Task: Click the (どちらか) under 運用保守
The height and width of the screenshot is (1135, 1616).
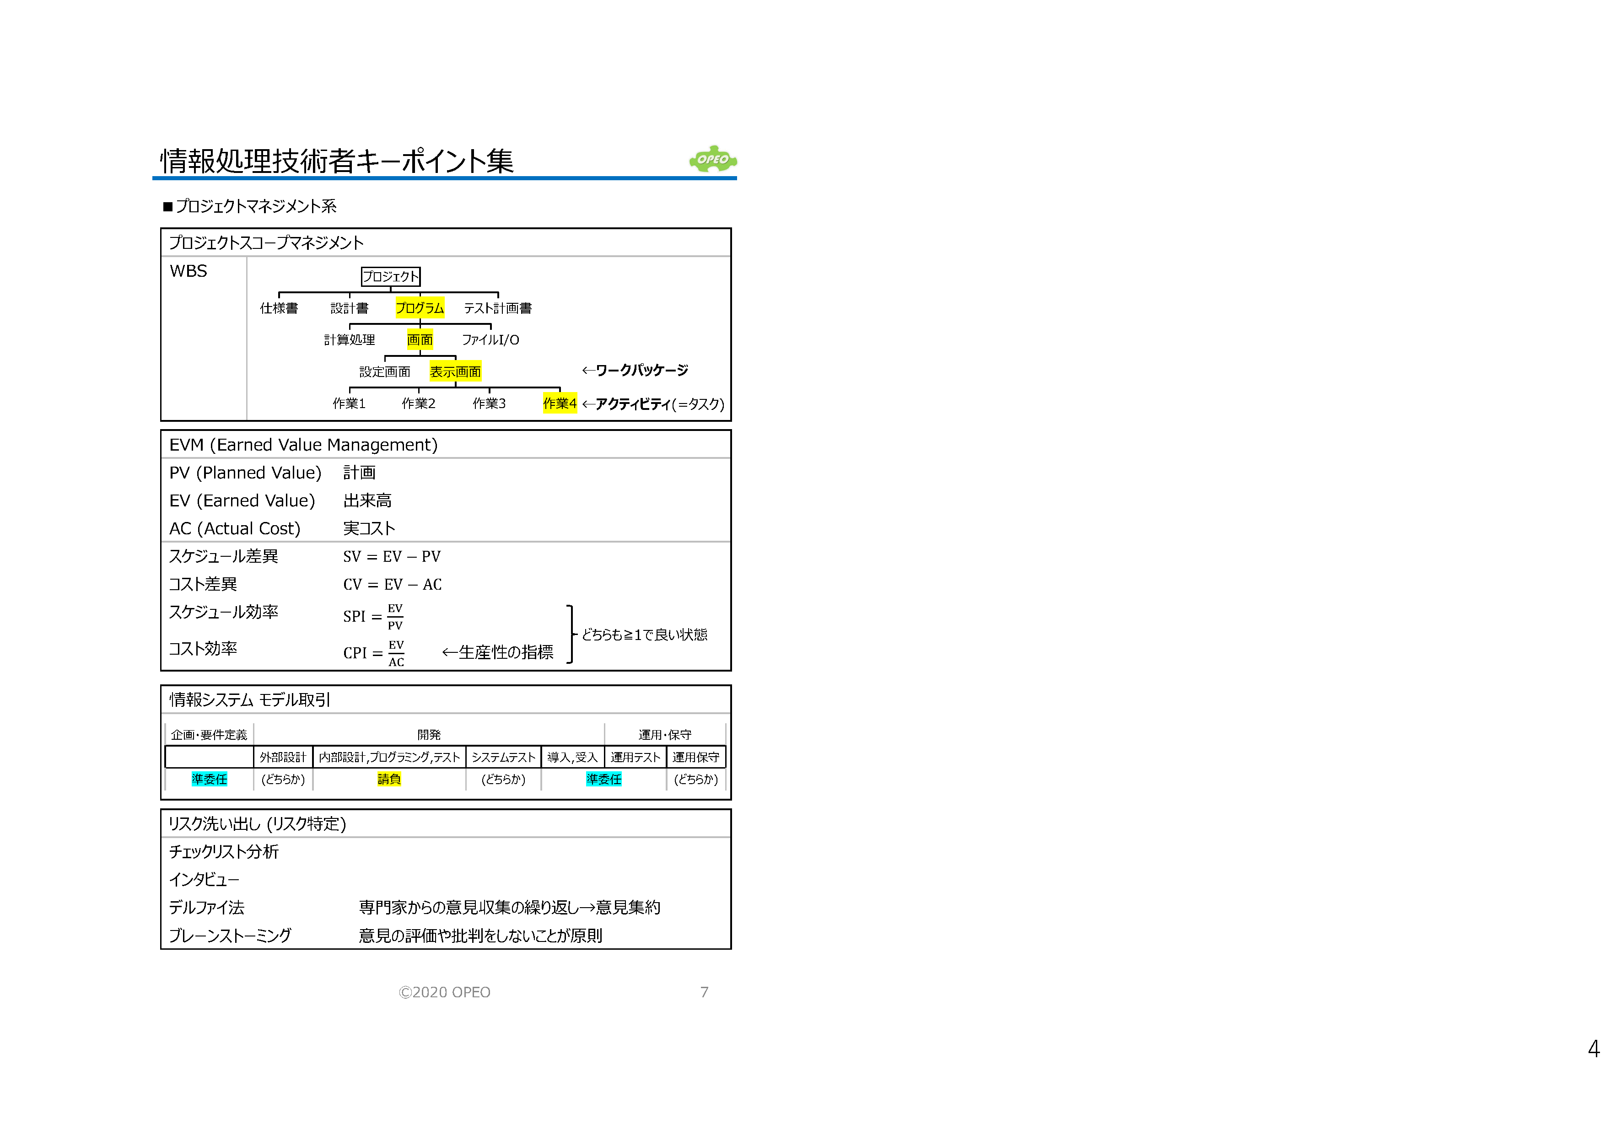Action: 696,779
